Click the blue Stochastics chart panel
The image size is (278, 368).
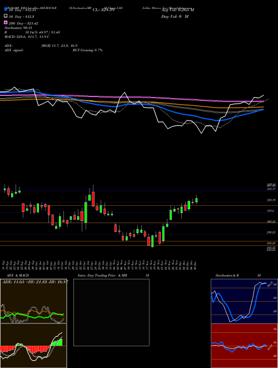pyautogui.click(x=244, y=301)
